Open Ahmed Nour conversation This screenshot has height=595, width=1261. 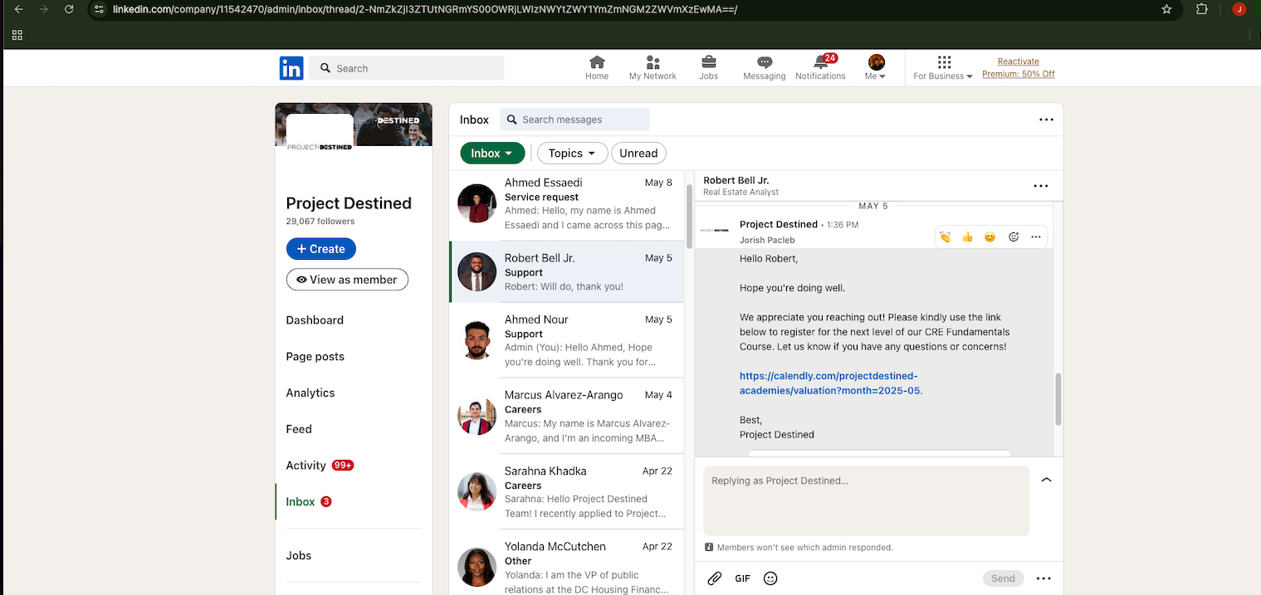(x=566, y=340)
